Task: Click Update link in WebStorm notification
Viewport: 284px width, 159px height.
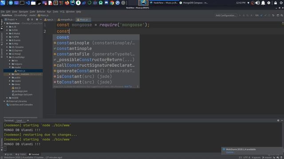Action: tap(230, 152)
